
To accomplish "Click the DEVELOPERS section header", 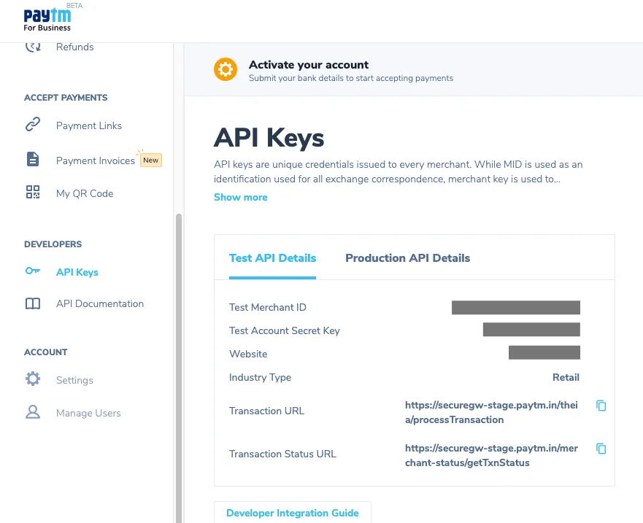I will pyautogui.click(x=53, y=244).
